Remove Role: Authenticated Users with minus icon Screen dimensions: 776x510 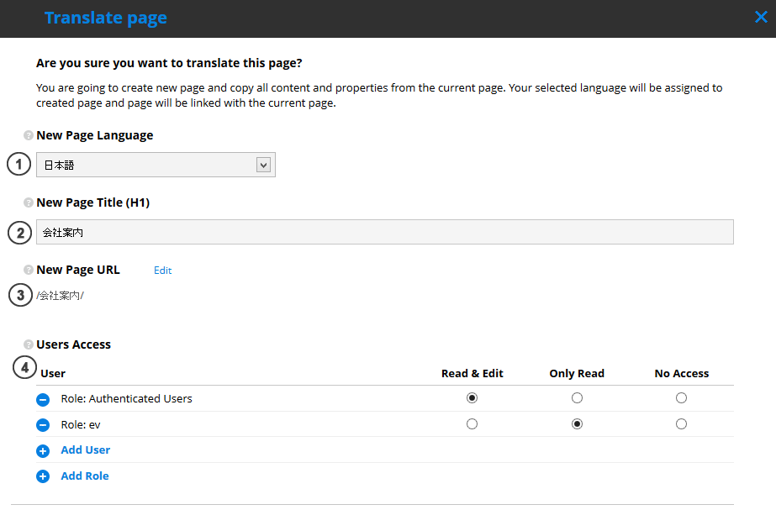43,399
